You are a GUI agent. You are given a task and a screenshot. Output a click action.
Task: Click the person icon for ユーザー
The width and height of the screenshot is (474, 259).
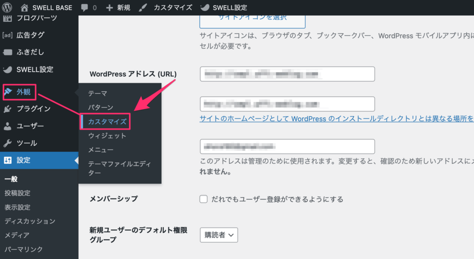click(7, 126)
